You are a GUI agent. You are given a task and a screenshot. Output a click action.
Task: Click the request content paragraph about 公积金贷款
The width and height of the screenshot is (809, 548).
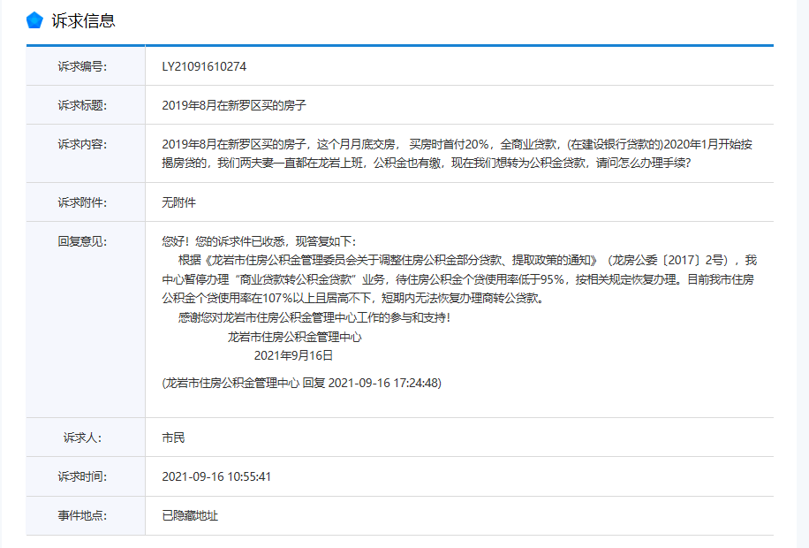(x=457, y=154)
